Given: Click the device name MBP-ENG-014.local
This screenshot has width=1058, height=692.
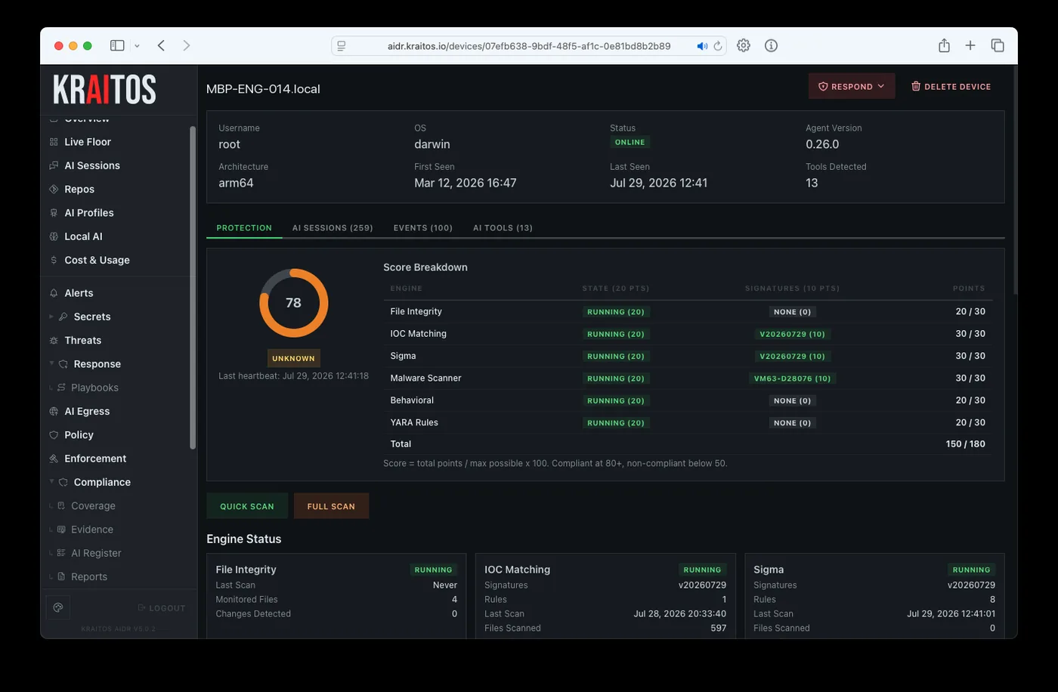Looking at the screenshot, I should [x=263, y=89].
